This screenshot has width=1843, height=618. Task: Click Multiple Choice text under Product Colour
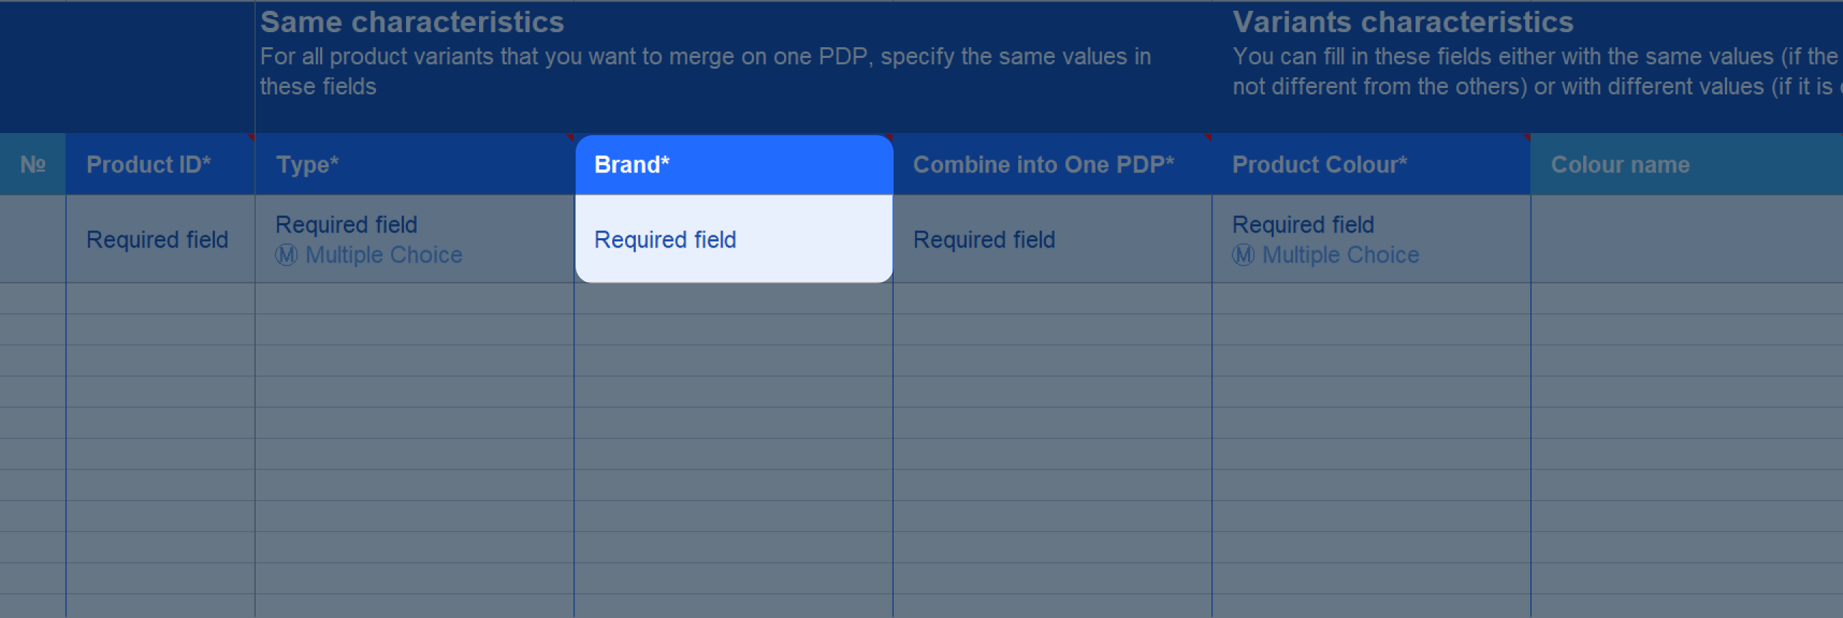pyautogui.click(x=1340, y=255)
